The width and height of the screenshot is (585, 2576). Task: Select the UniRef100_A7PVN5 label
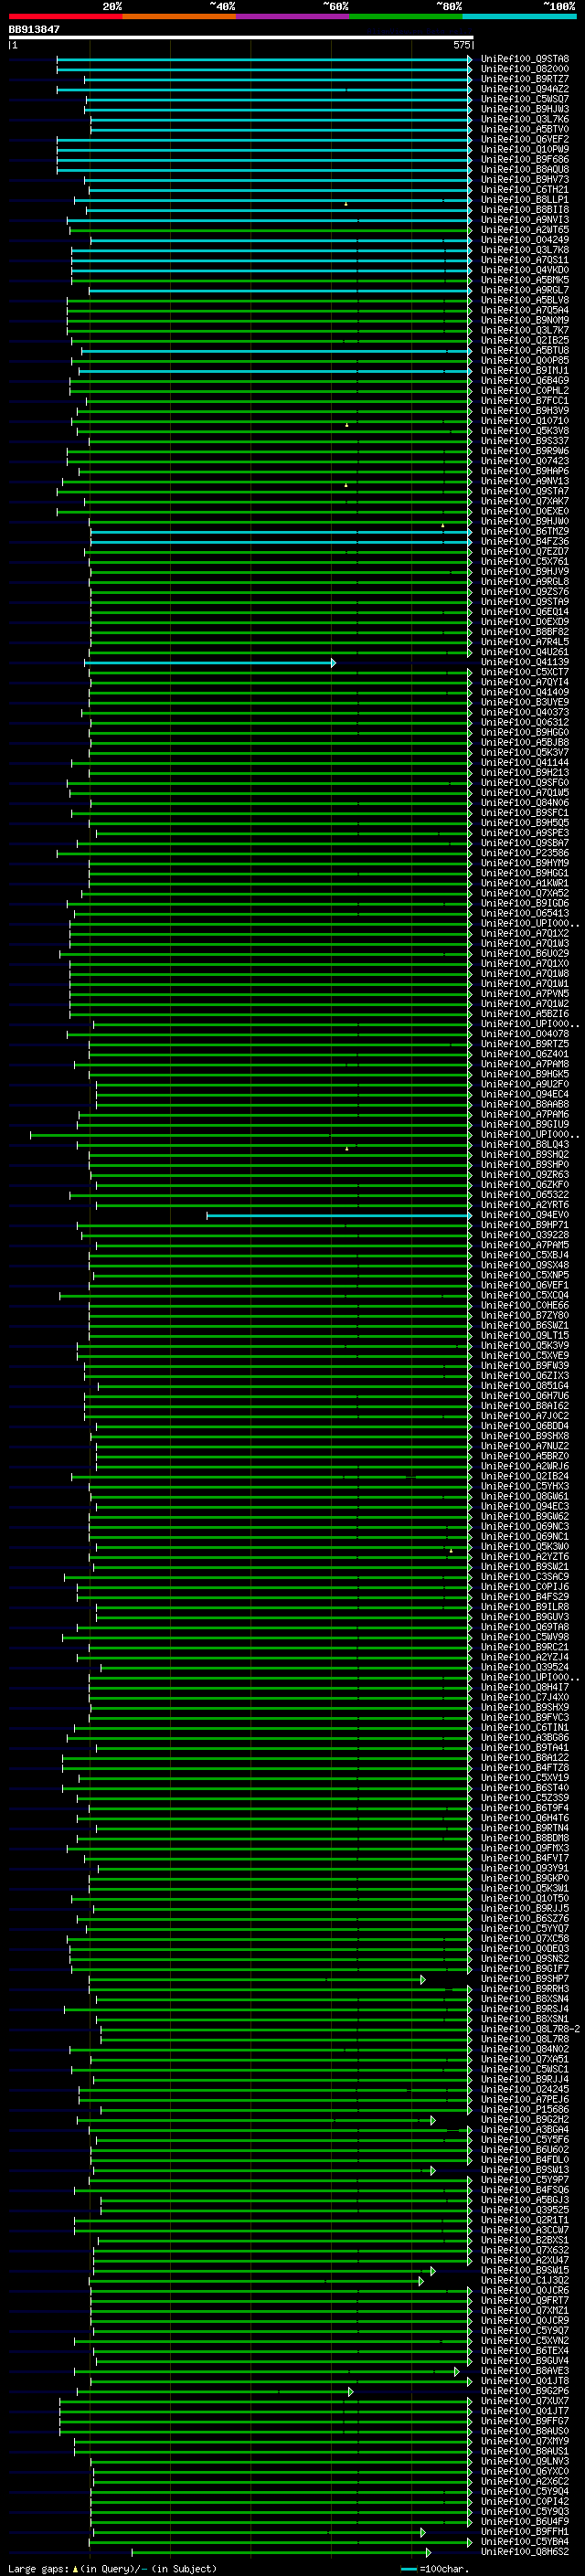524,994
